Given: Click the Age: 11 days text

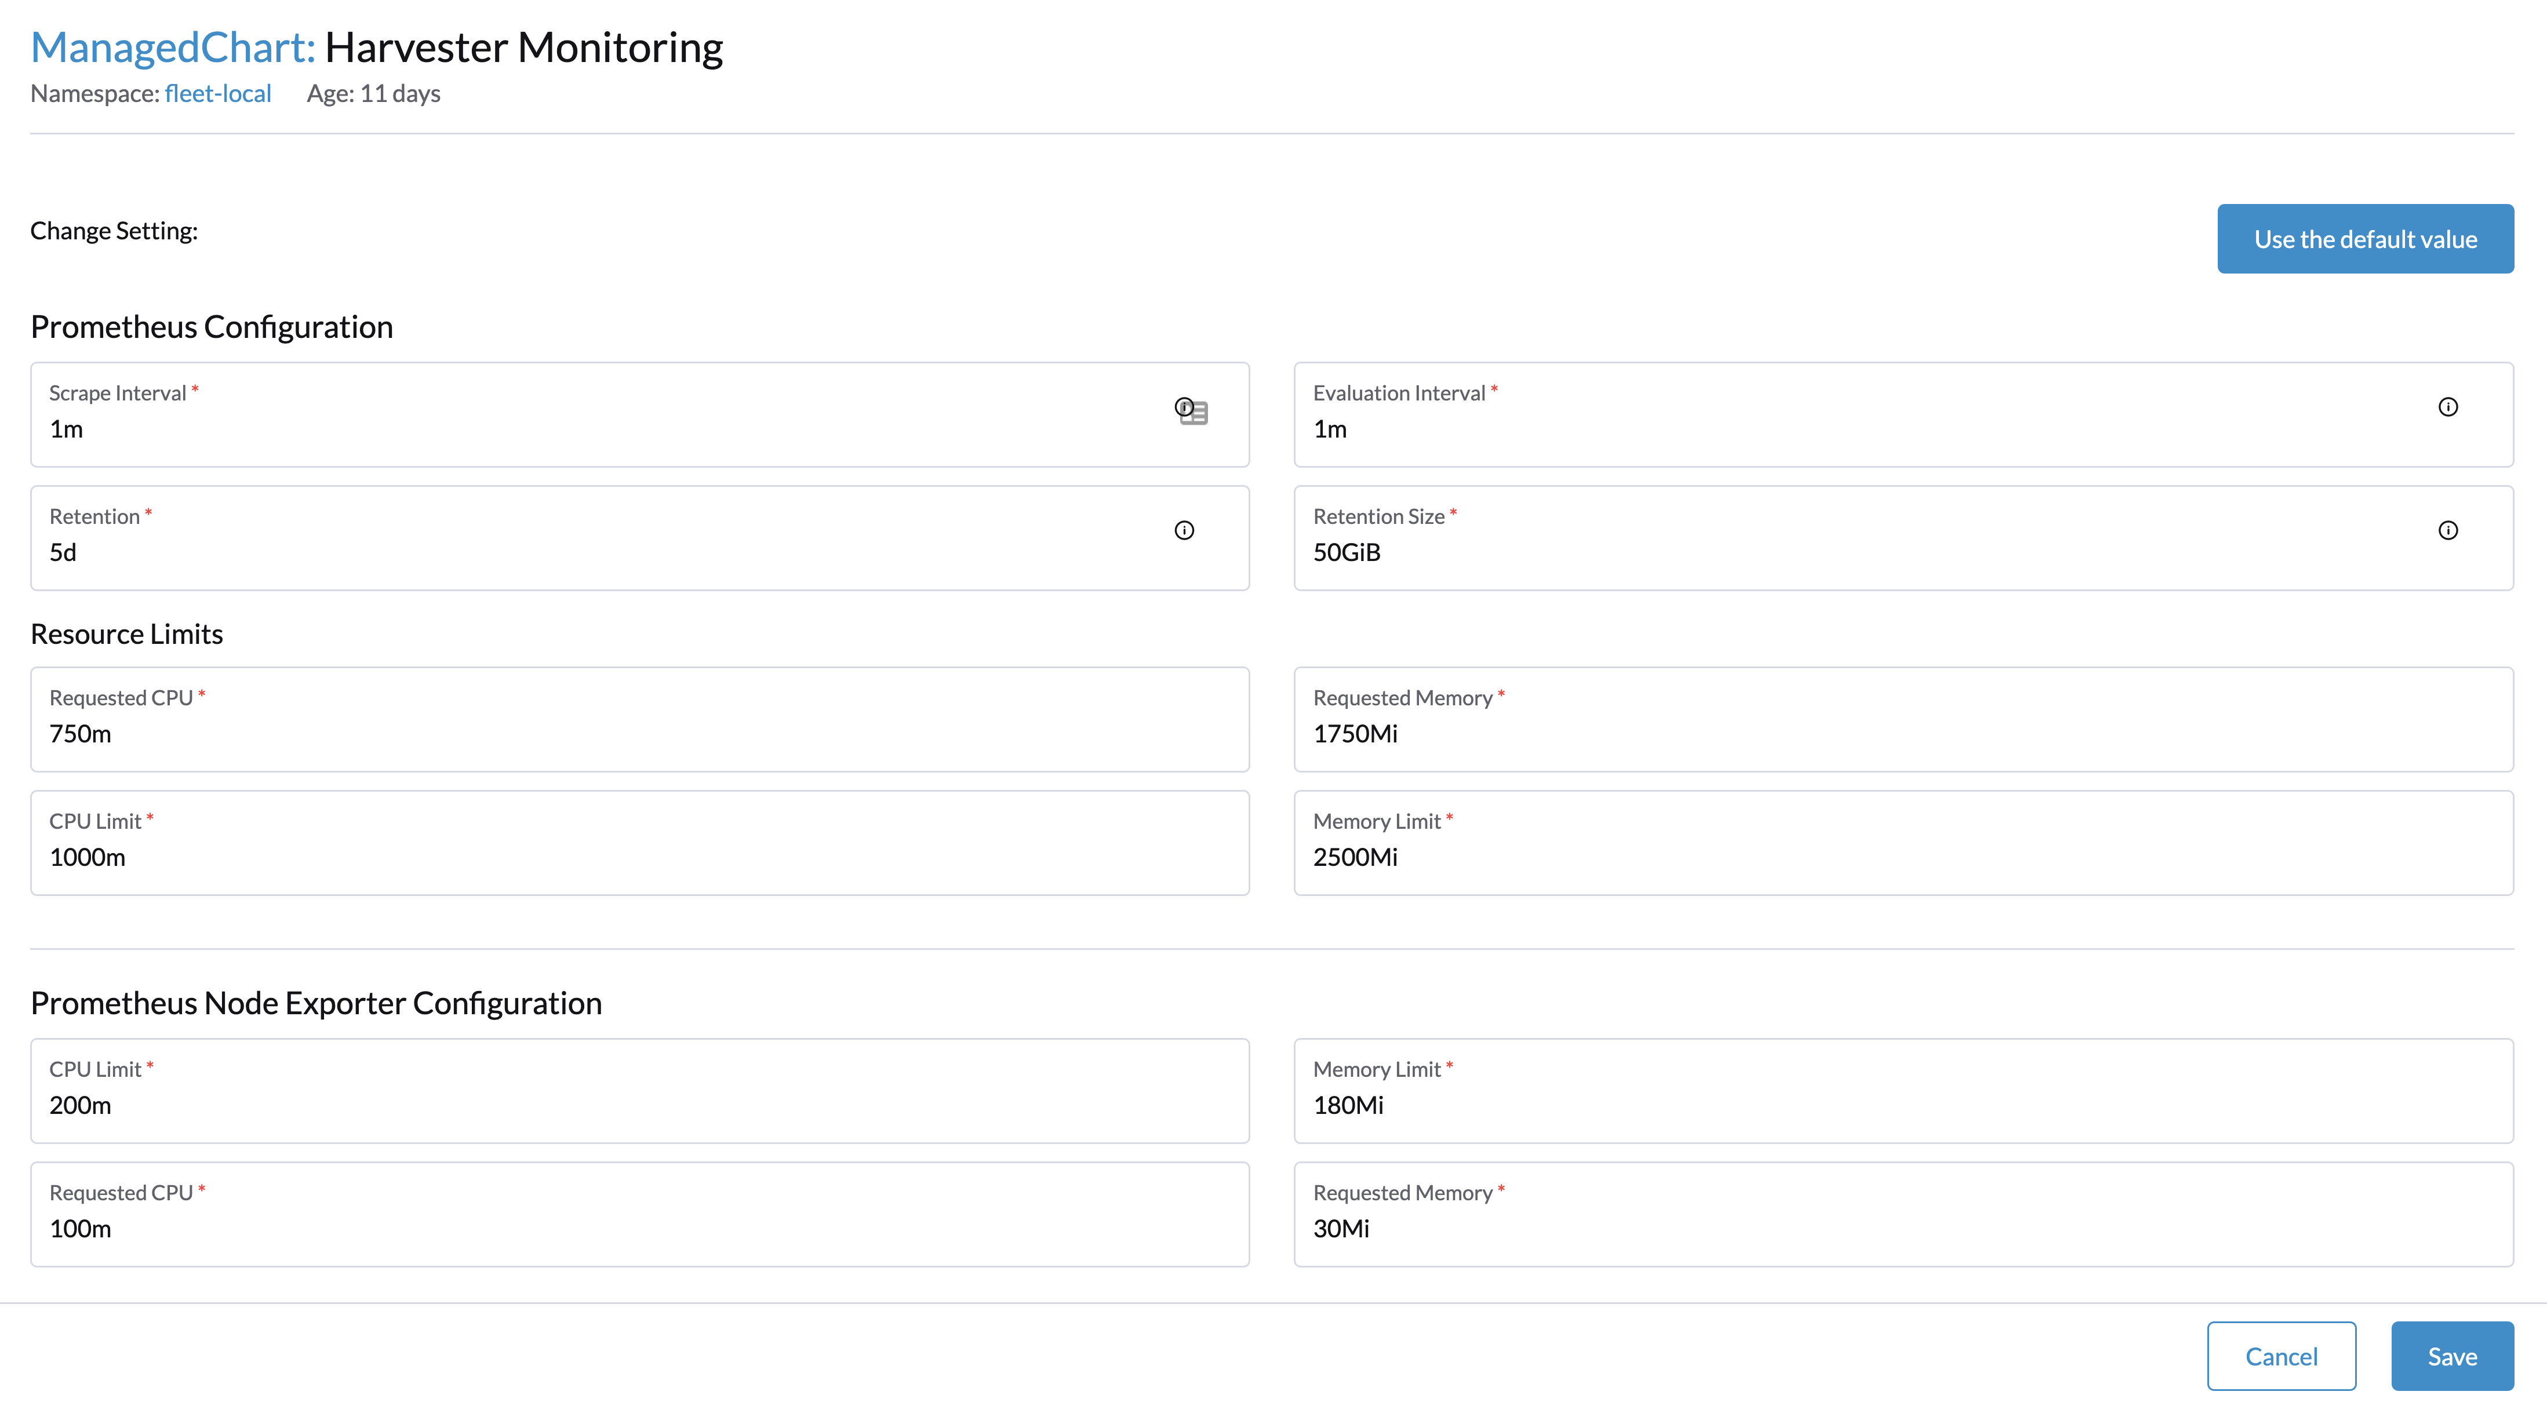Looking at the screenshot, I should [x=374, y=93].
